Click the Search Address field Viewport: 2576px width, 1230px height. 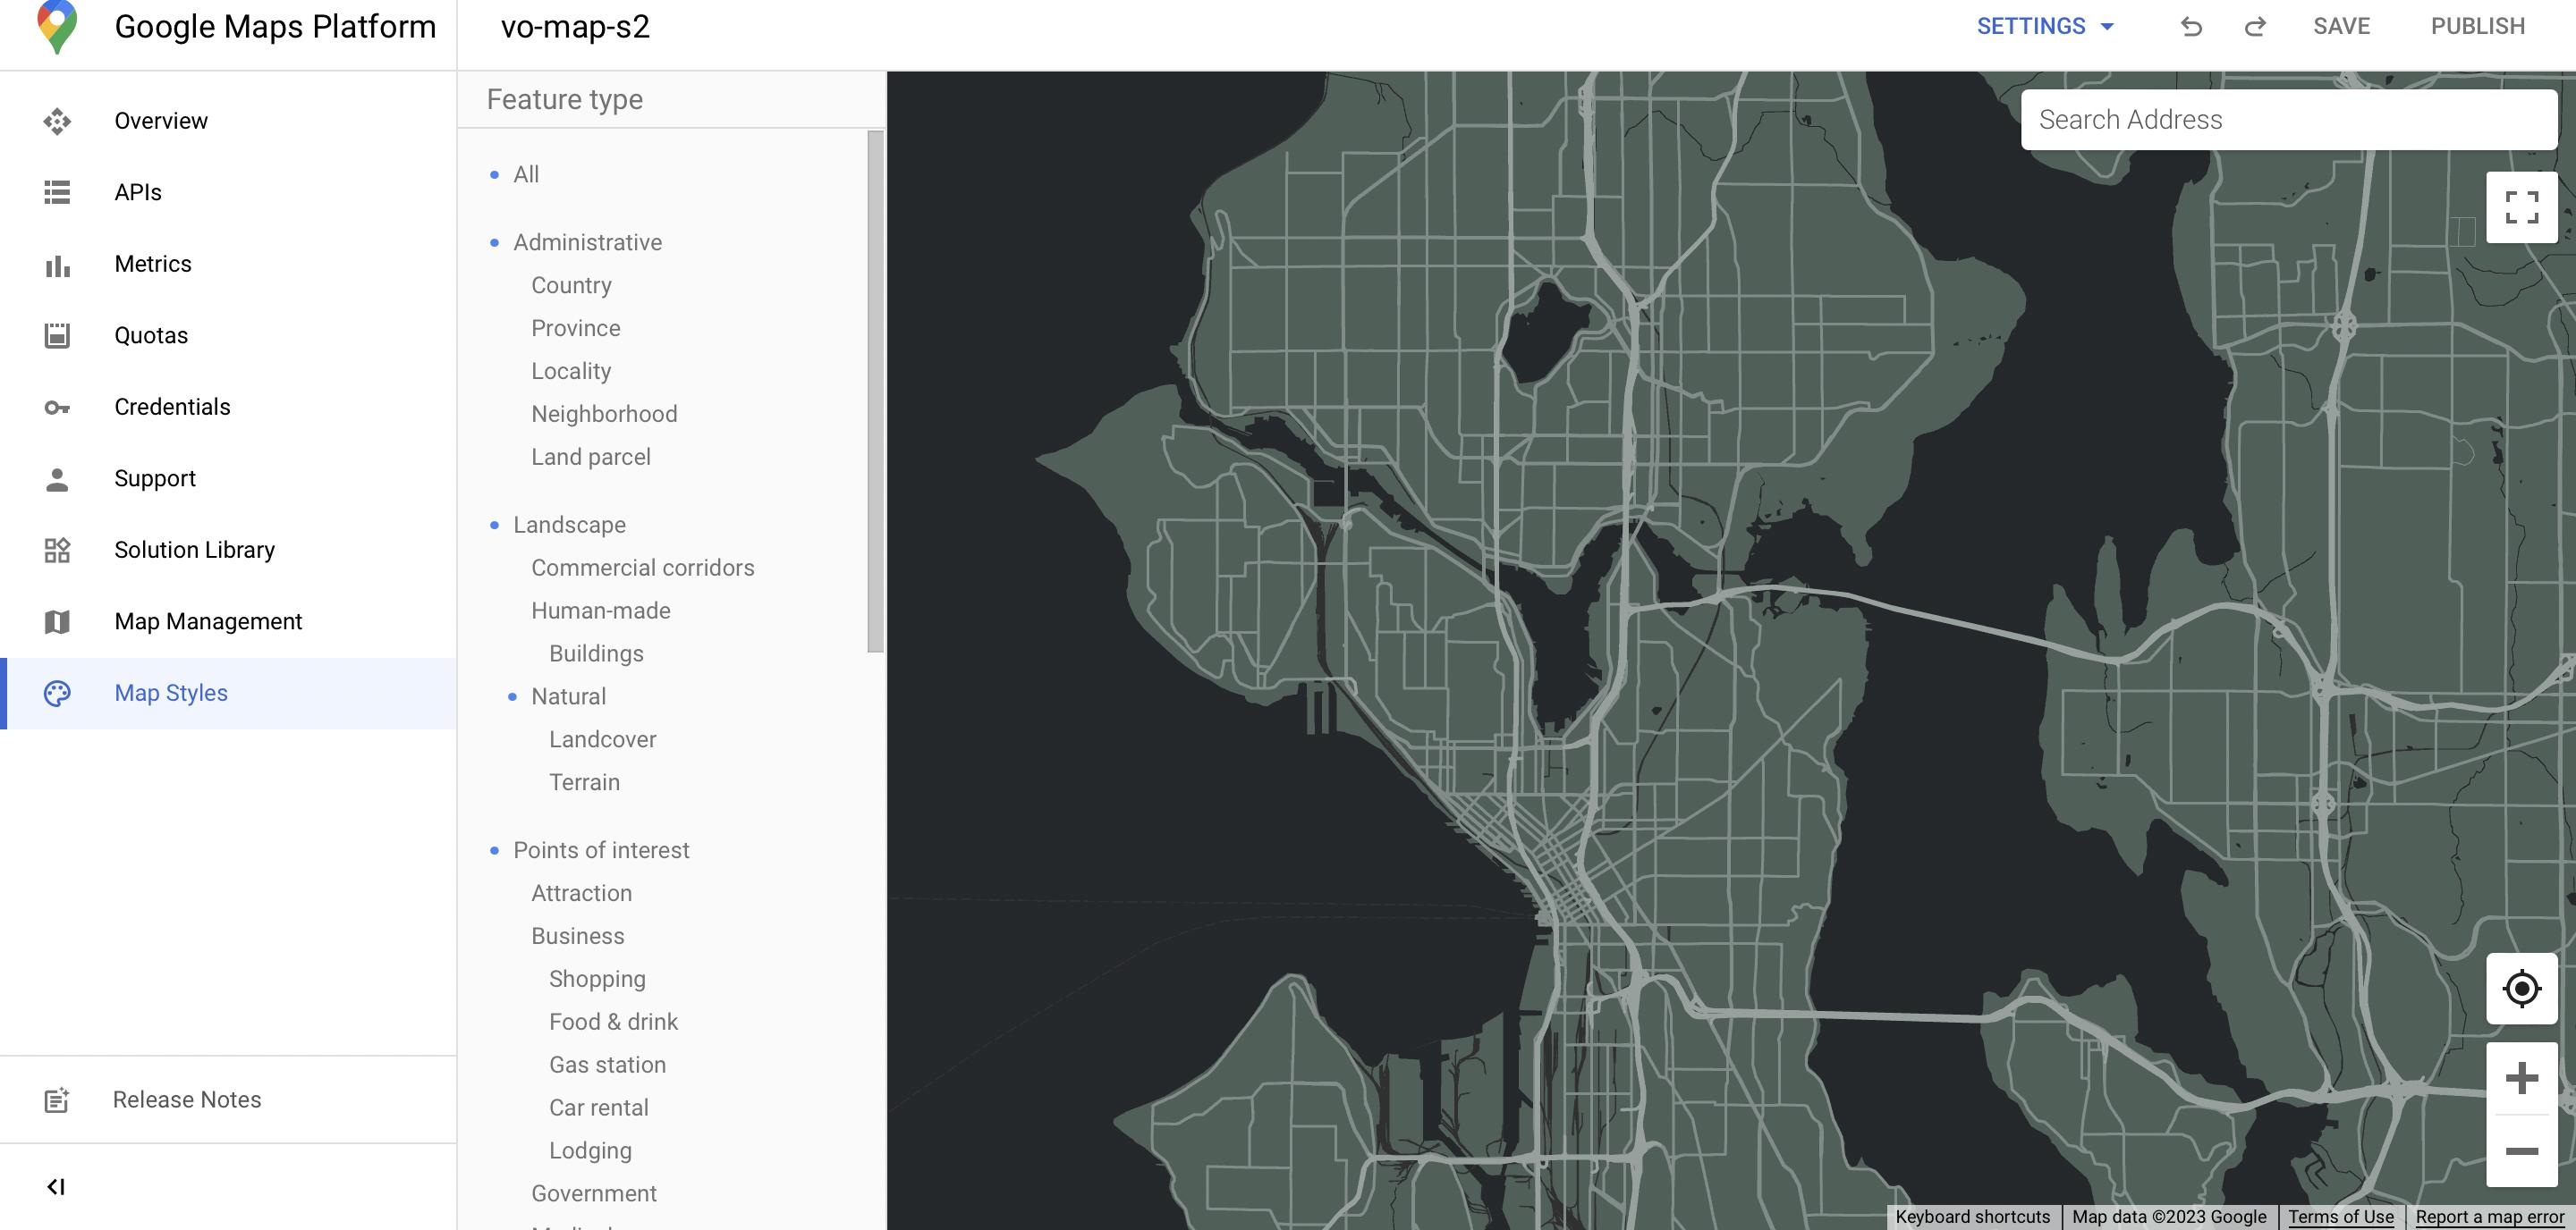[x=2288, y=120]
